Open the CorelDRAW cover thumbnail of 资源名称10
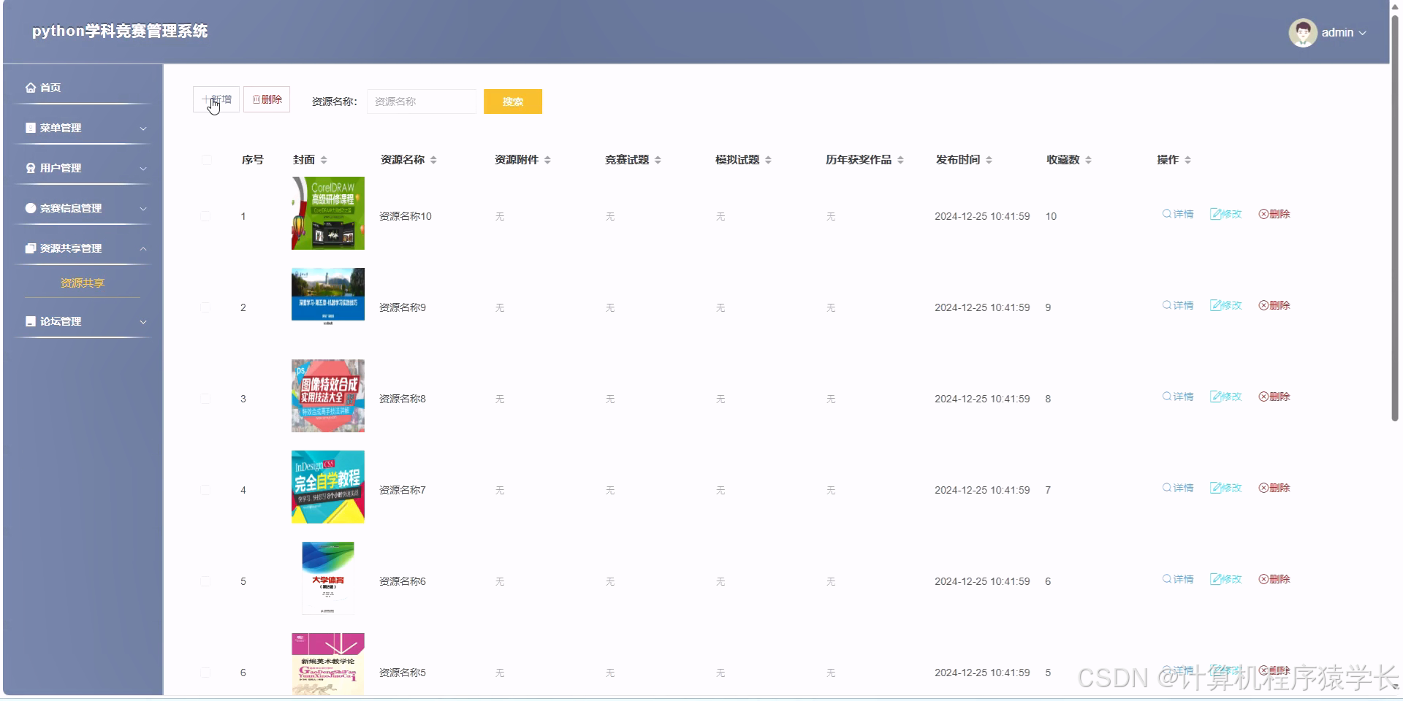The image size is (1403, 701). [x=328, y=213]
